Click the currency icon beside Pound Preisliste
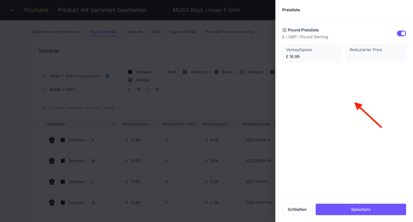This screenshot has width=413, height=222. [284, 30]
